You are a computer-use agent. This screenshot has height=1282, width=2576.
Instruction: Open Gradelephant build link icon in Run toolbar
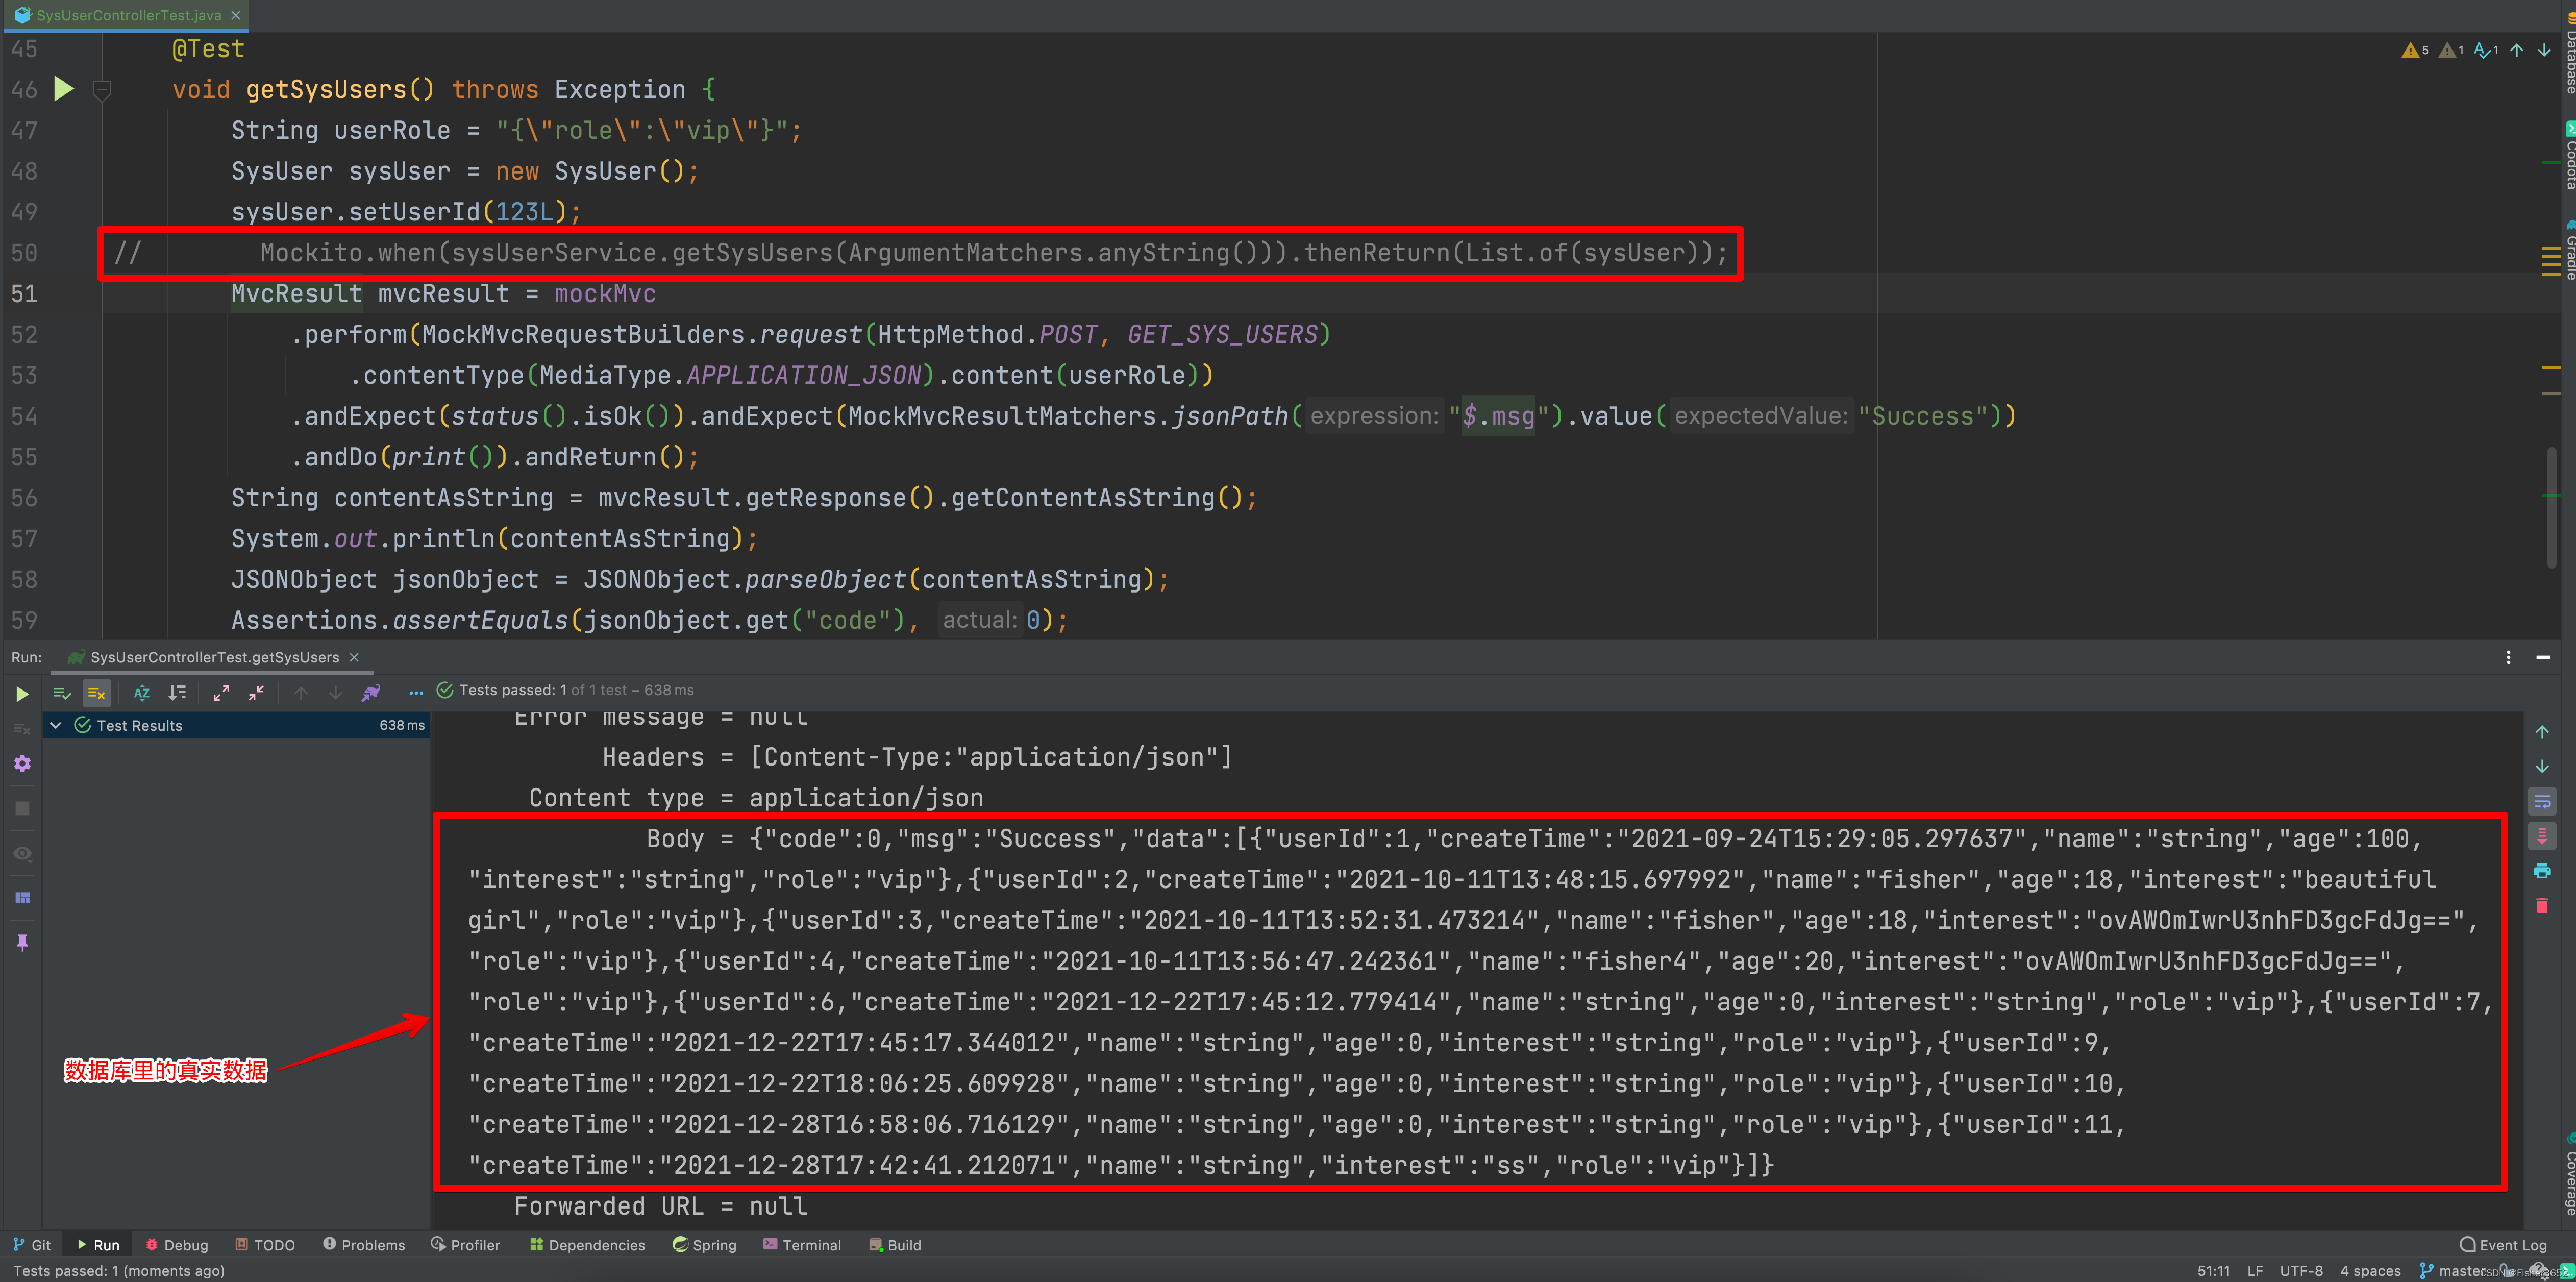[x=371, y=692]
